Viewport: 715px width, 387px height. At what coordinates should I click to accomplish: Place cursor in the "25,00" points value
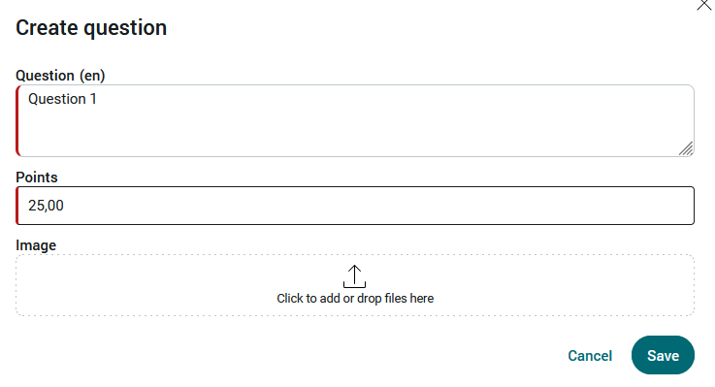(46, 206)
